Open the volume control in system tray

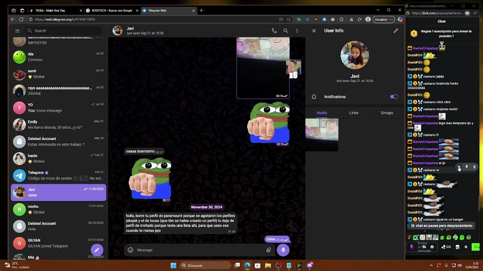click(460, 265)
